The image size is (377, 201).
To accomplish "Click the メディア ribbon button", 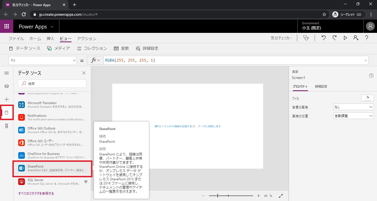I will 59,48.
